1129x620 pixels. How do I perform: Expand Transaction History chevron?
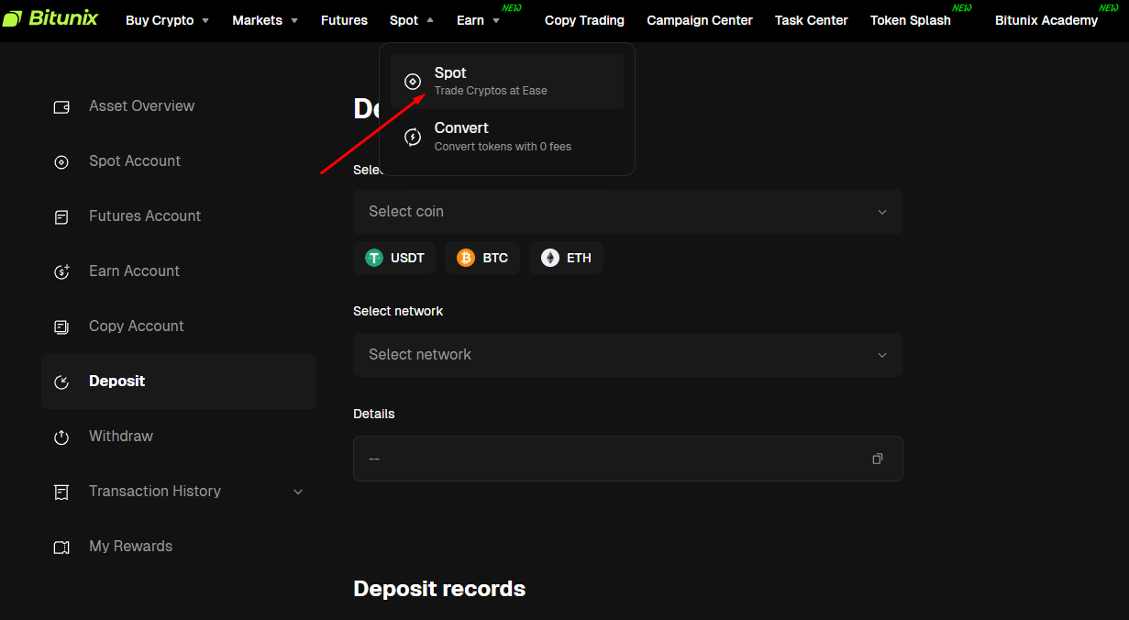click(x=298, y=492)
